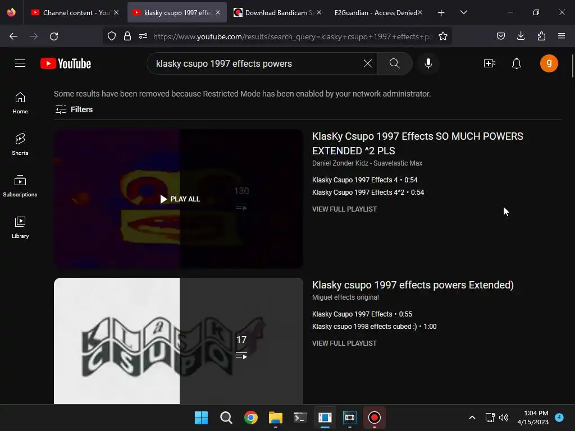Open Firefox downloads panel
The image size is (575, 431).
click(x=521, y=36)
